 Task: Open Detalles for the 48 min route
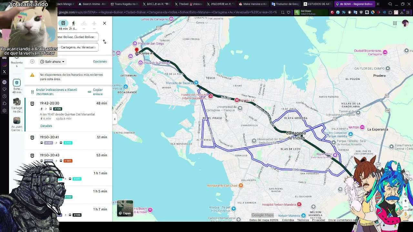46,126
